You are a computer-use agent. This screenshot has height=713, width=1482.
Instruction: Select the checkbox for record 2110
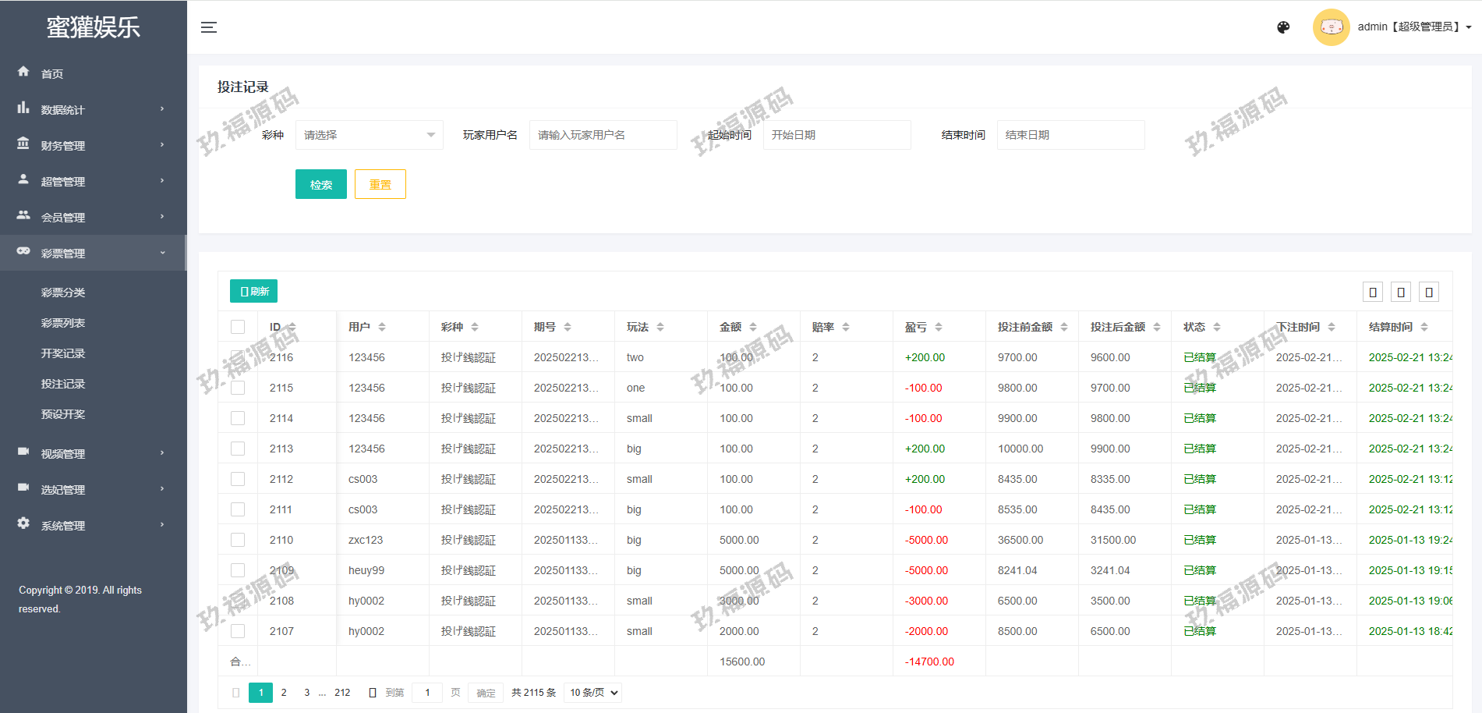point(238,540)
